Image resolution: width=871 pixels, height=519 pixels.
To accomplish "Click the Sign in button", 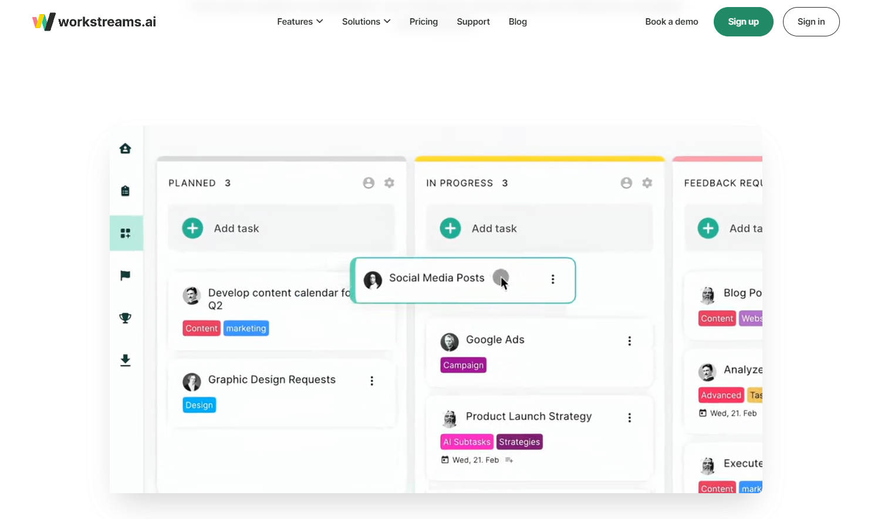I will tap(811, 22).
